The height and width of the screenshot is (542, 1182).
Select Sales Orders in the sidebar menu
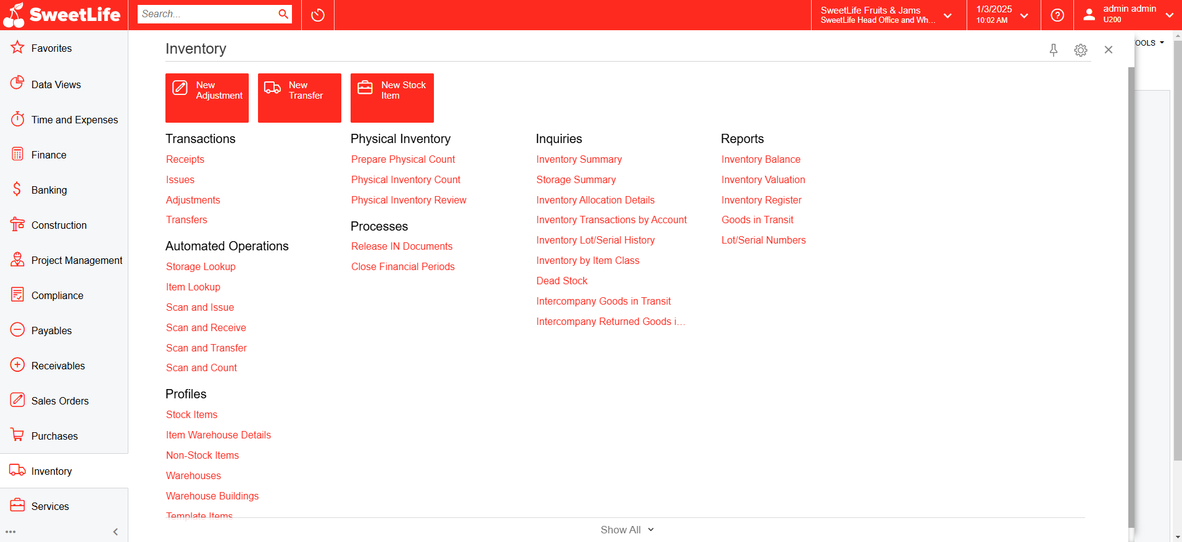click(x=60, y=401)
